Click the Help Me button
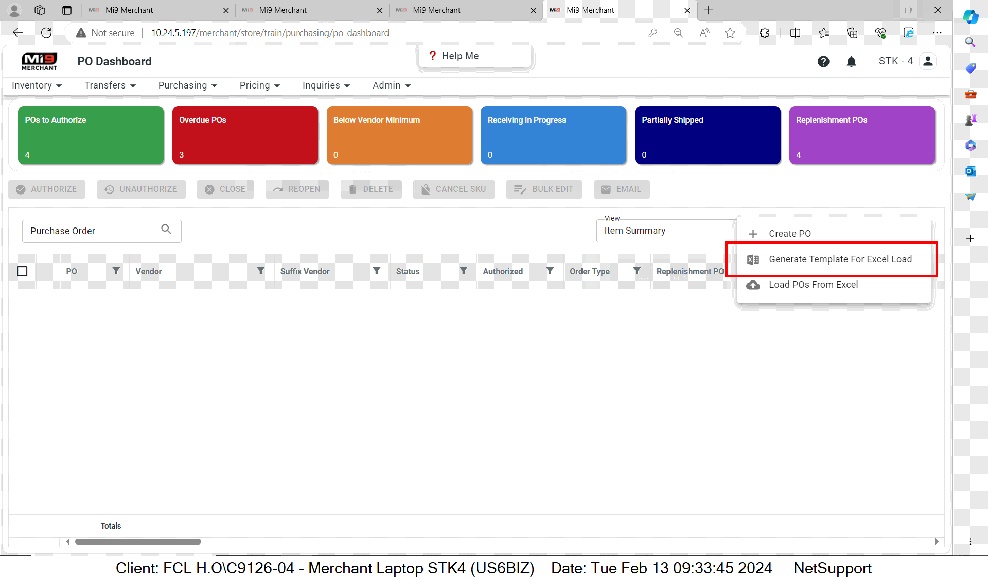Screen dimensions: 988x579 (474, 56)
